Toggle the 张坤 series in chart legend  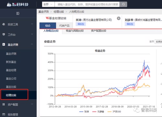(84, 111)
